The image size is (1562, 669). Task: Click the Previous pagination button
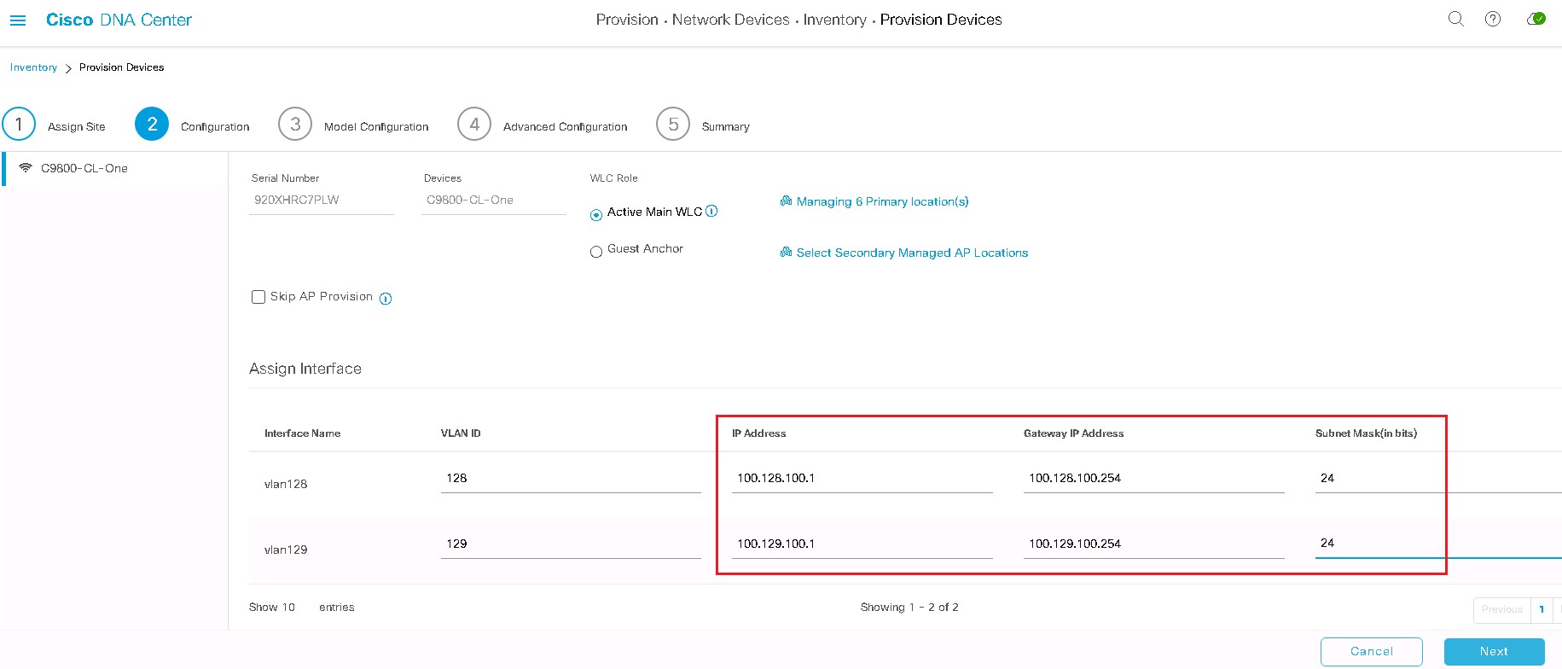click(x=1502, y=609)
